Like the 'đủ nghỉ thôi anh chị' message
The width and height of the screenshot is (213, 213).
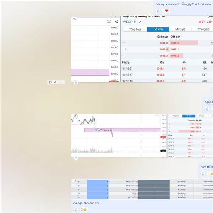pos(76,209)
